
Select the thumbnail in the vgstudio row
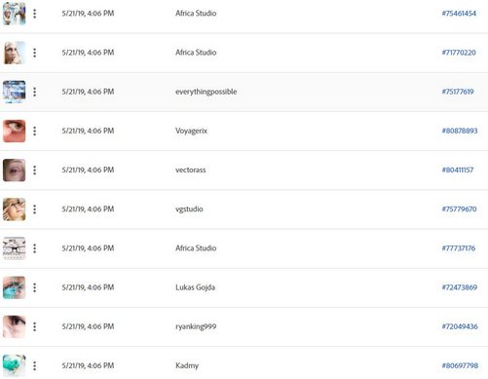pos(15,209)
